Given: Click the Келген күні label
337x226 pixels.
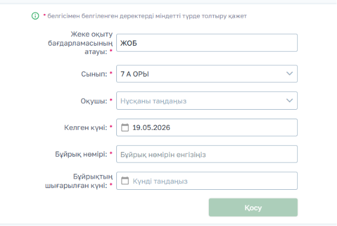Looking at the screenshot, I should 85,128.
